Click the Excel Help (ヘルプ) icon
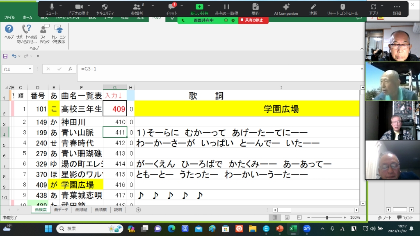 (9, 32)
